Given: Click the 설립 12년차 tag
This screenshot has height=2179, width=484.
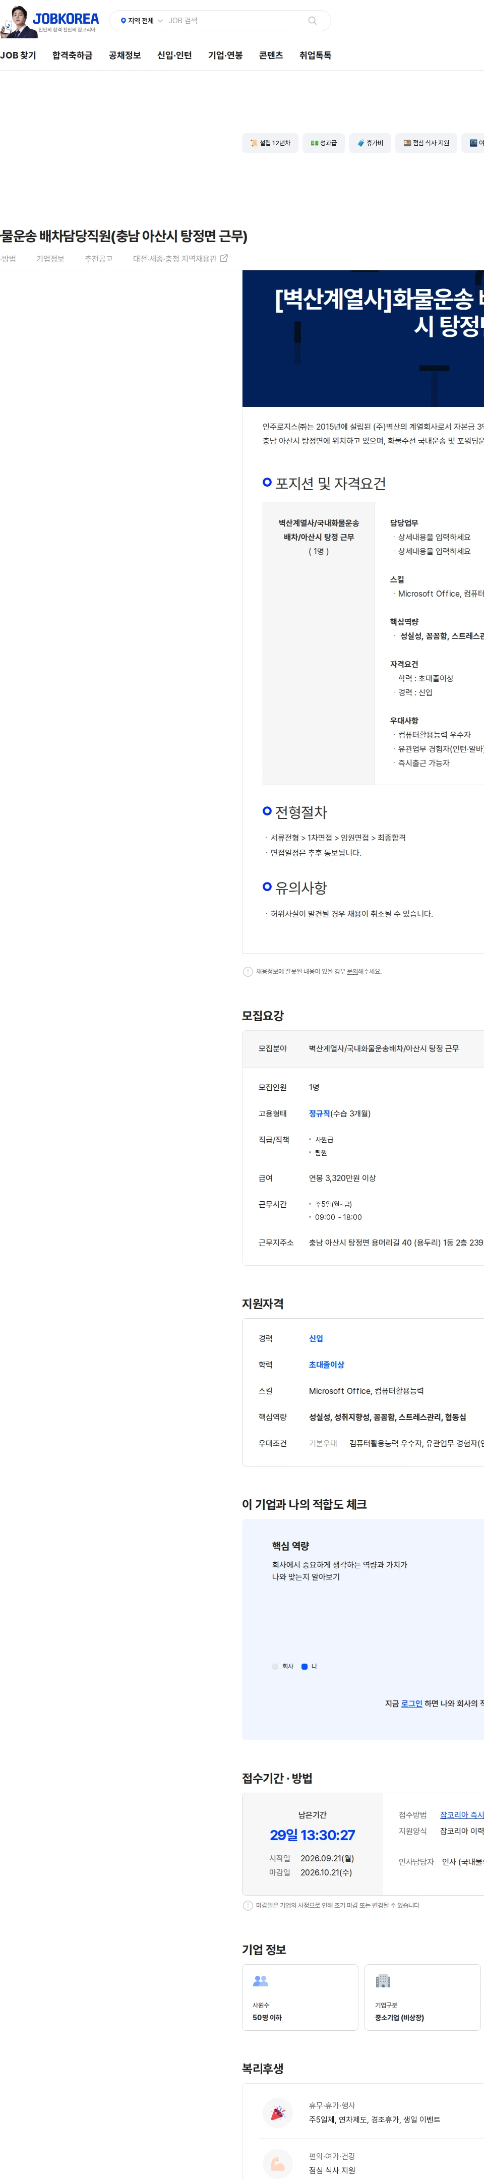Looking at the screenshot, I should pos(270,143).
